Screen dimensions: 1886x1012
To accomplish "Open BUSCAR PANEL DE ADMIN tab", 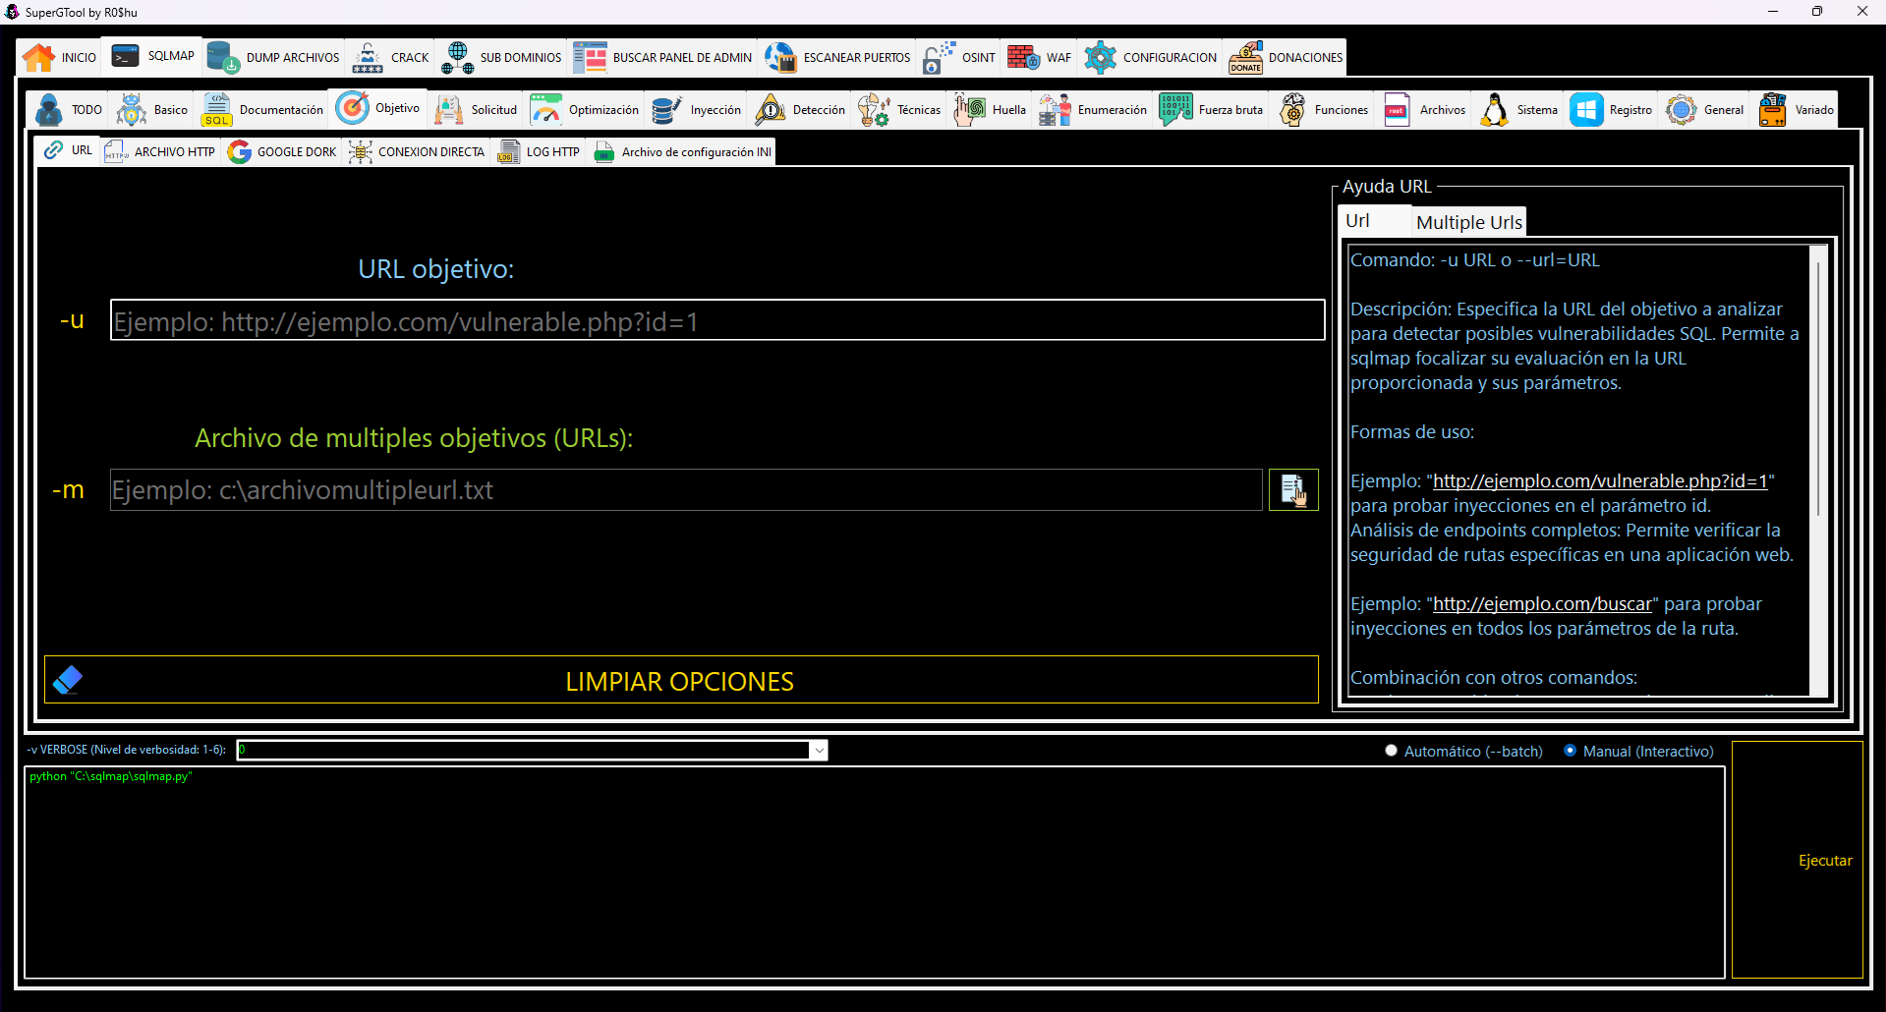I will click(662, 58).
